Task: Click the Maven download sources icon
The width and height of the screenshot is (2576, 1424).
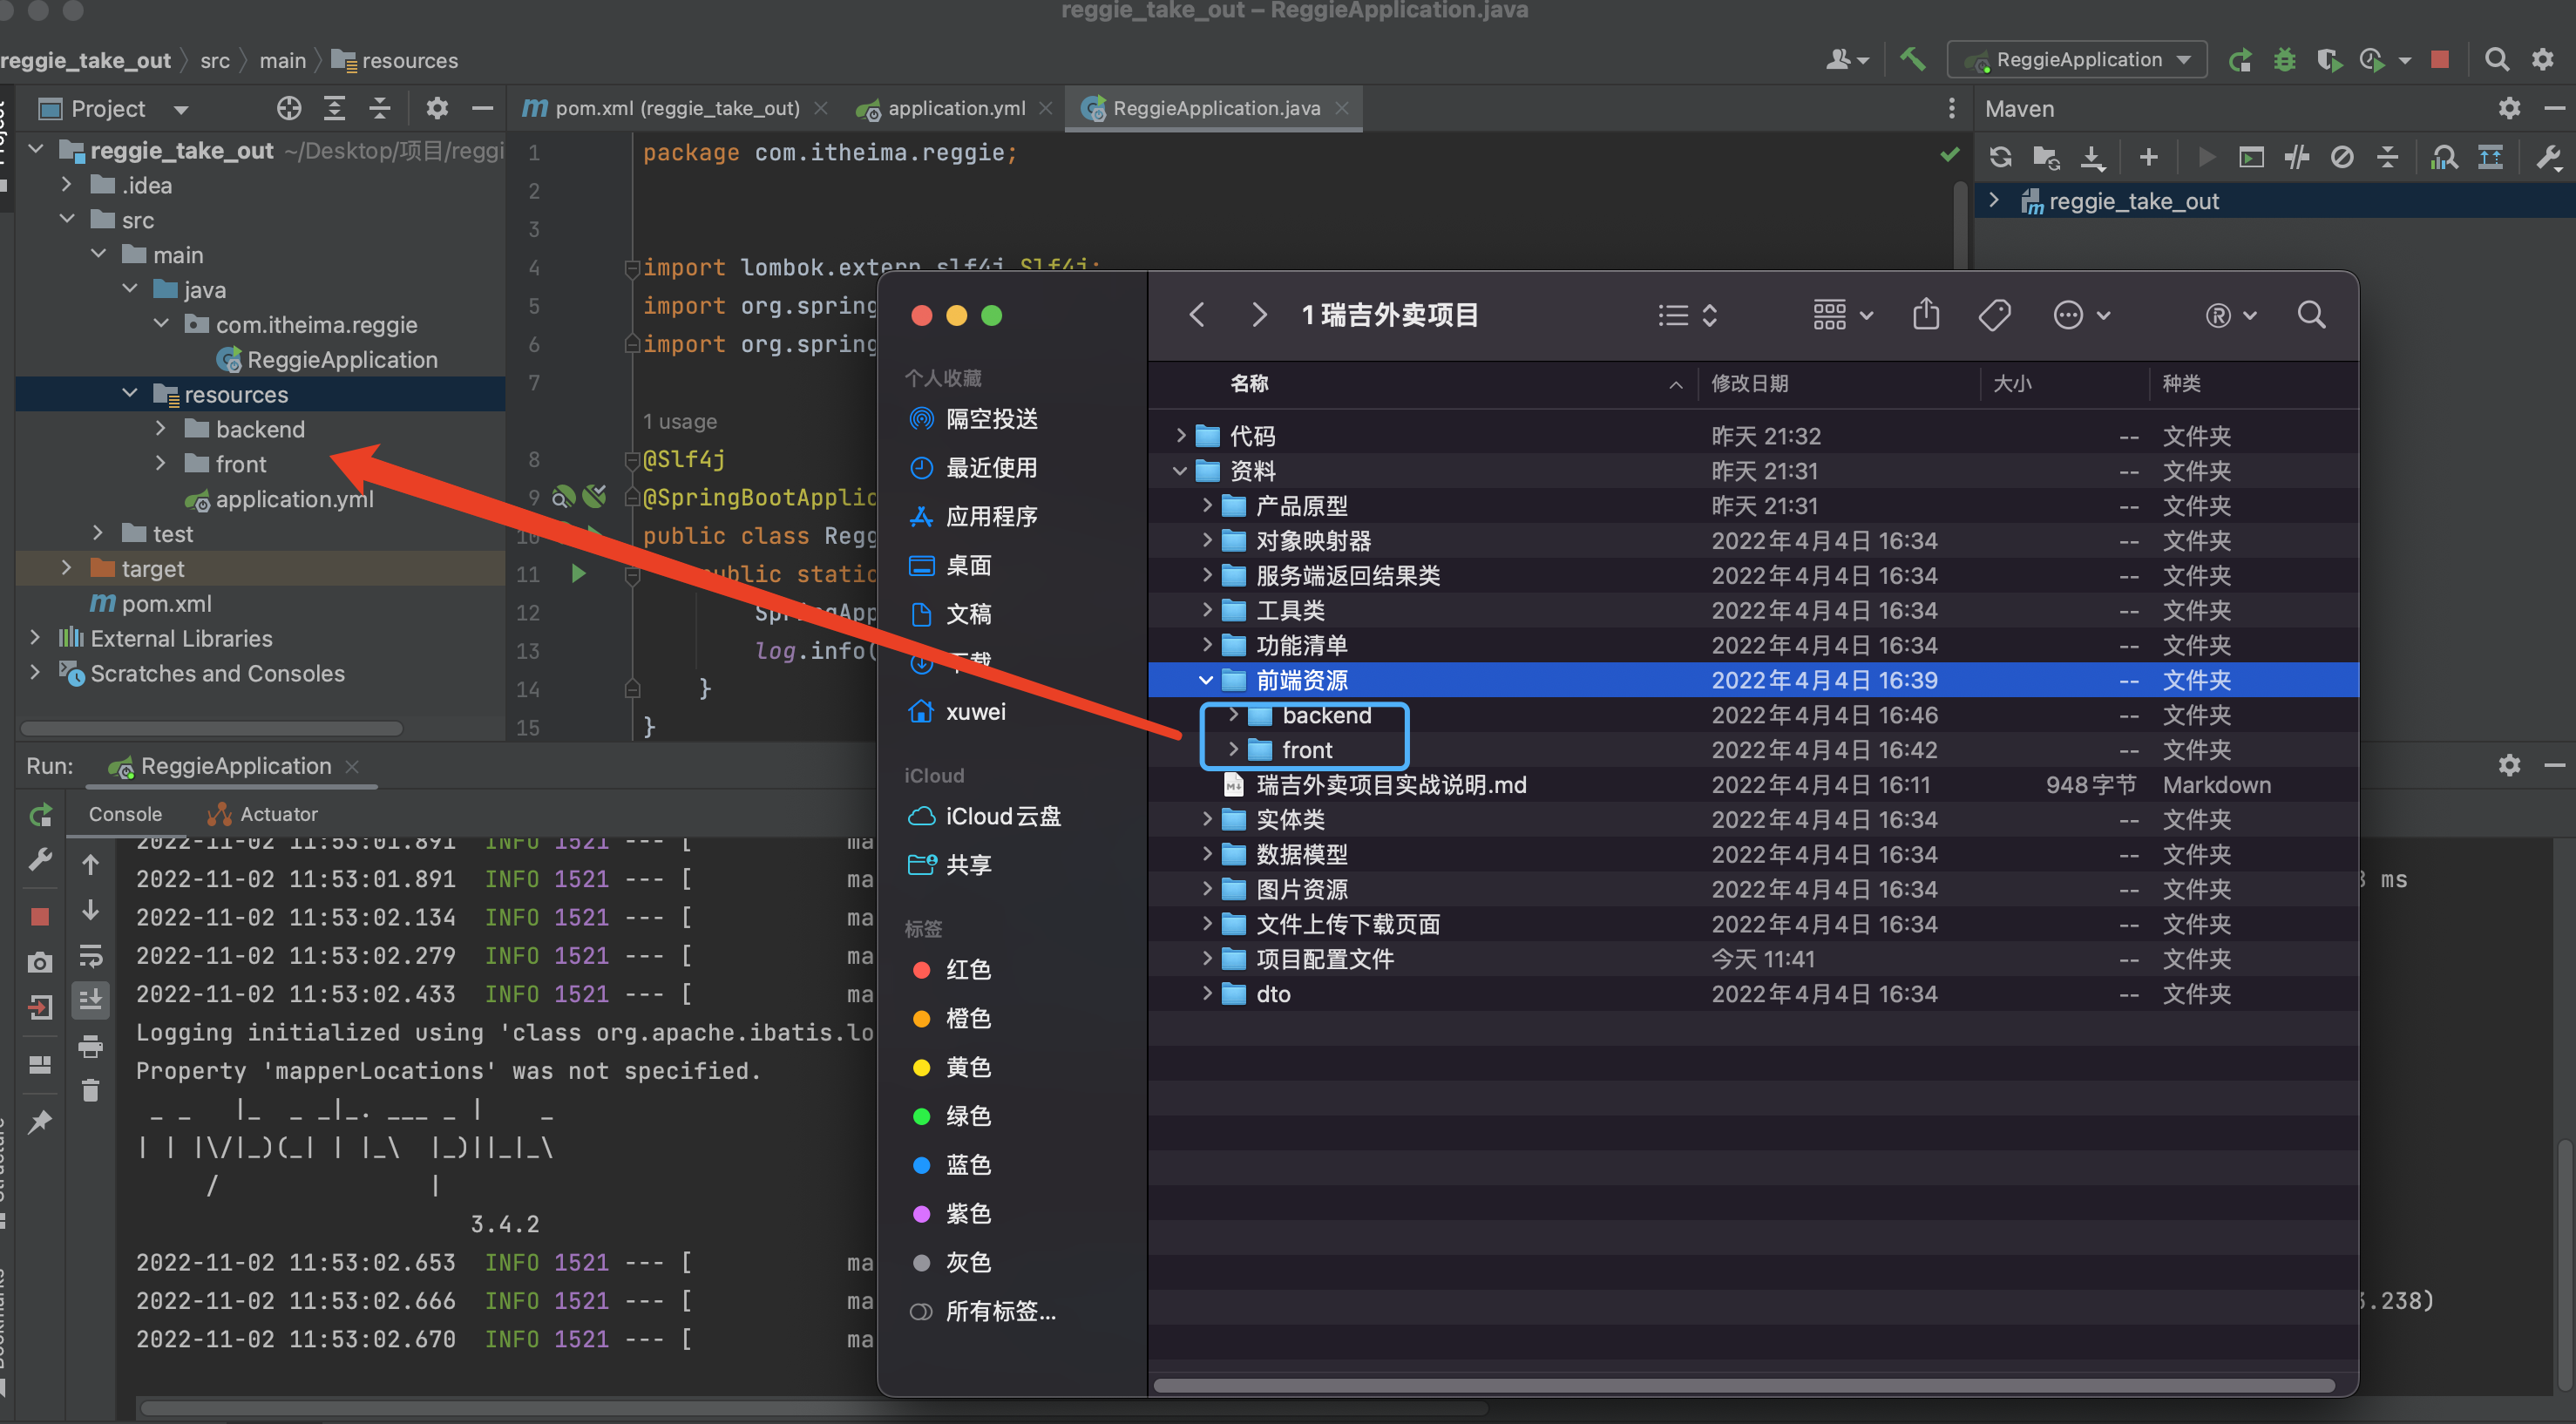Action: (x=2092, y=157)
